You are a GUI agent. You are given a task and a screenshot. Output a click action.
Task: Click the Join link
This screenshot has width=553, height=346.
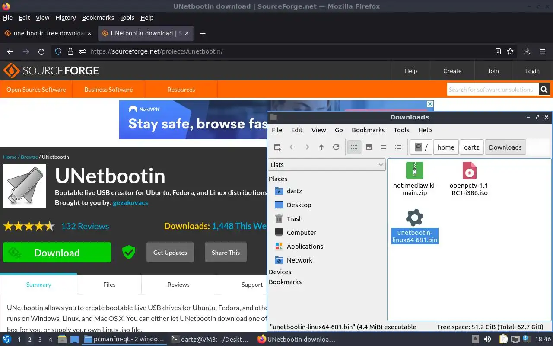coord(493,71)
